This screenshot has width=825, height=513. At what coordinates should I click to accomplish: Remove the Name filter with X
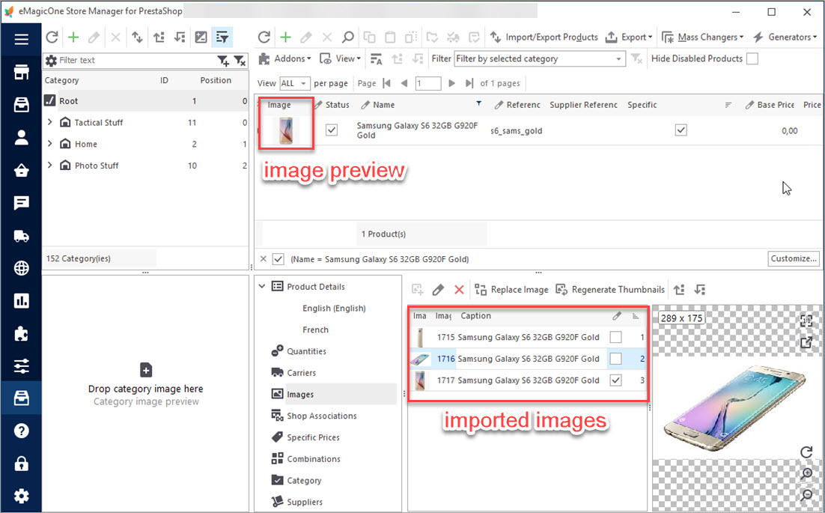pyautogui.click(x=263, y=259)
